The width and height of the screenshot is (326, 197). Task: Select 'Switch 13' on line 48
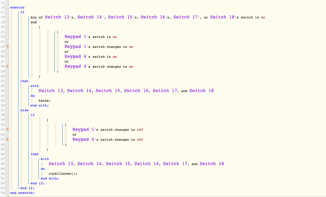(61, 164)
